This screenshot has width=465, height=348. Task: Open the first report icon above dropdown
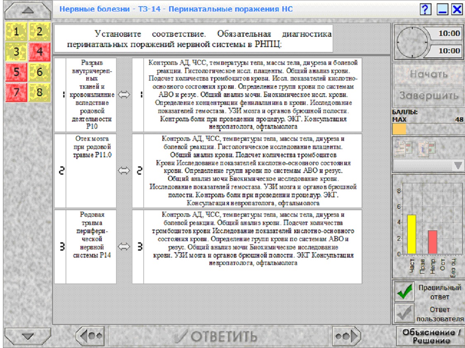[403, 147]
